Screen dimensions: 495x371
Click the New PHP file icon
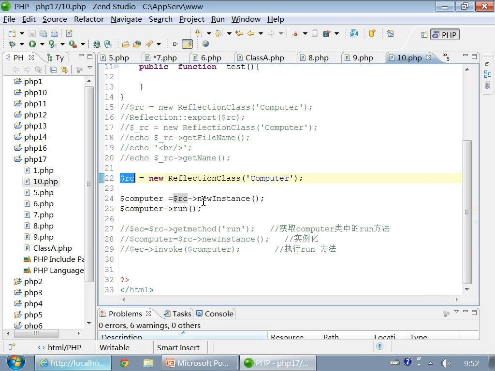click(x=69, y=33)
